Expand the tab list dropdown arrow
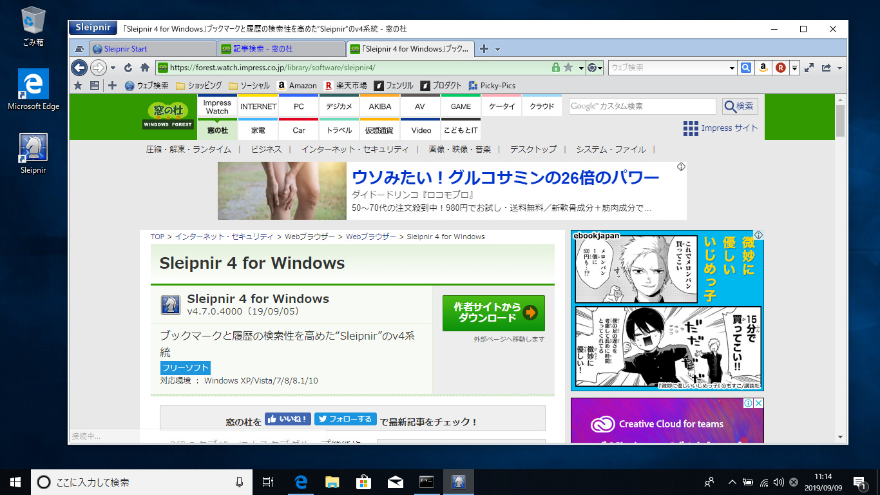 pyautogui.click(x=497, y=49)
